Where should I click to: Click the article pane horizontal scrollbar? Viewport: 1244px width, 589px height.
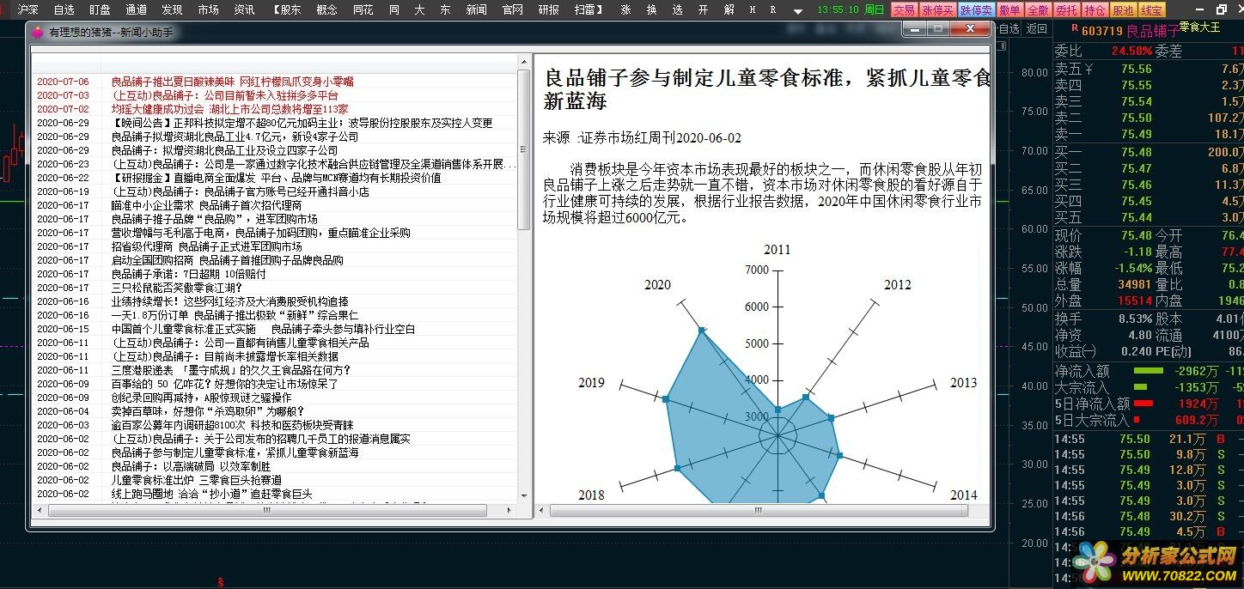[x=760, y=510]
